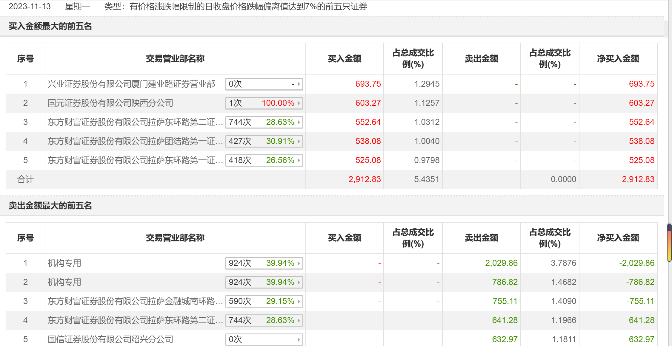
Task: Open 国信证券股份有限公司绍兴分公司 link
Action: (x=110, y=339)
